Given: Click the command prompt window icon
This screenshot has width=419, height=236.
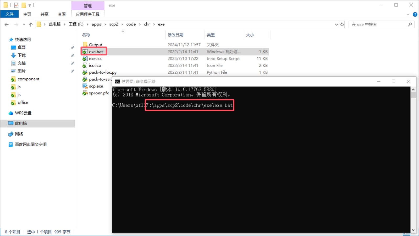Looking at the screenshot, I should pyautogui.click(x=117, y=82).
